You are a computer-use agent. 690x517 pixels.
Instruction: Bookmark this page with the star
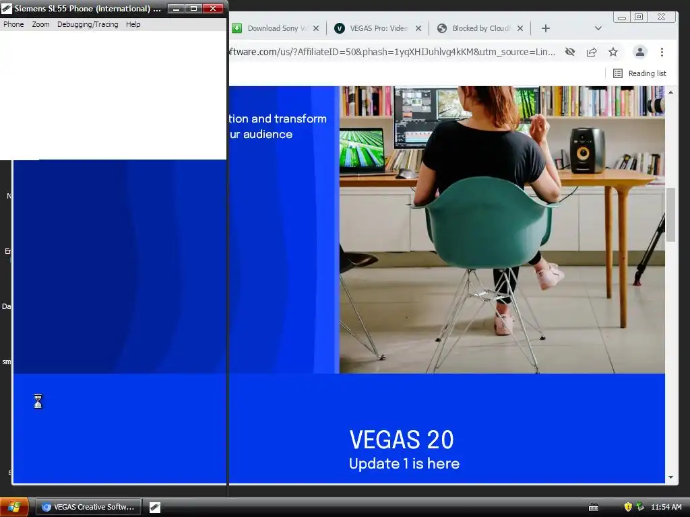(613, 52)
